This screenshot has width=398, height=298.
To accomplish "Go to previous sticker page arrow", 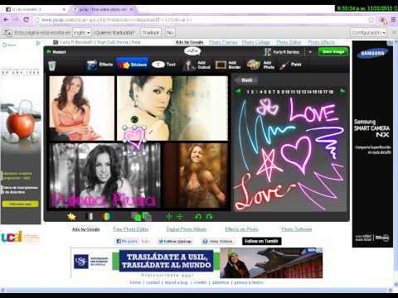I will [x=238, y=91].
